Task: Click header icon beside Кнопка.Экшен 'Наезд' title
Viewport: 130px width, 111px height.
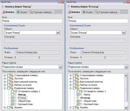Action: click(3, 7)
